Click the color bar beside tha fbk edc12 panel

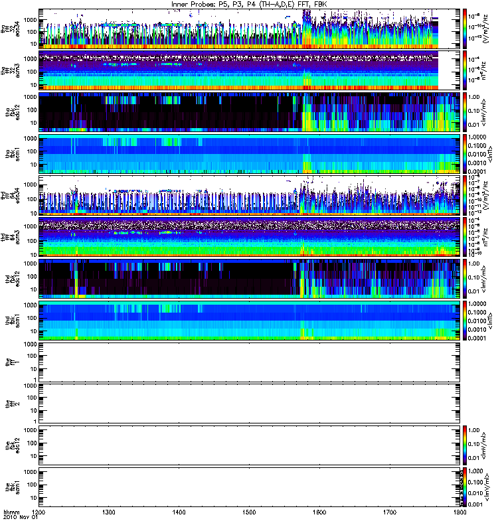[x=465, y=112]
